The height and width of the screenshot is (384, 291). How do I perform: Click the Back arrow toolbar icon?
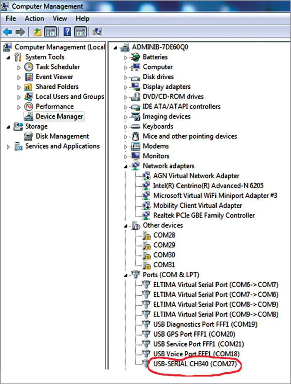8,32
